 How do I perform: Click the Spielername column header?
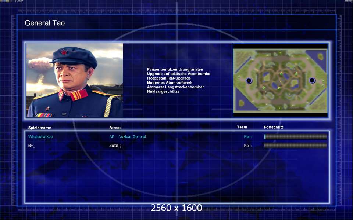pos(40,128)
